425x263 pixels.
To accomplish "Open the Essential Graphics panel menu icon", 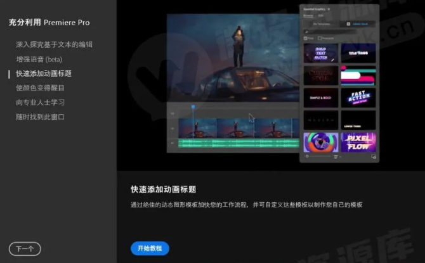I will pos(329,10).
